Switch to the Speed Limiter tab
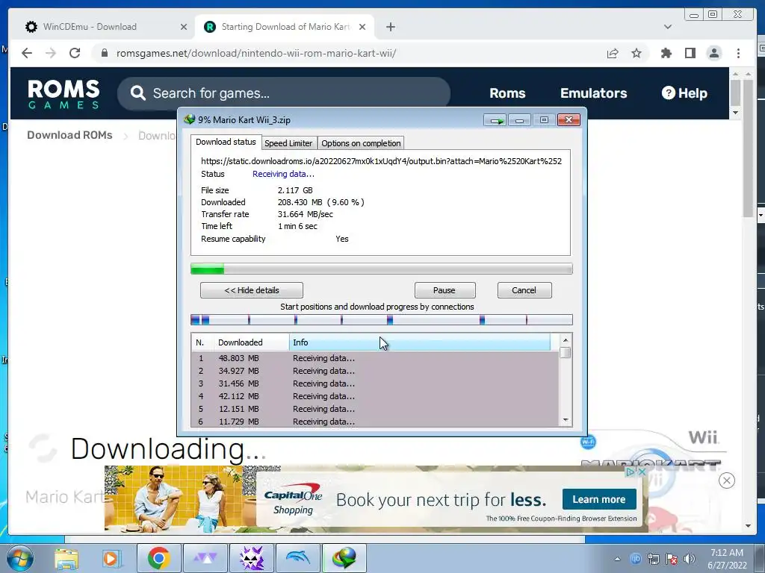The image size is (765, 573). [288, 143]
